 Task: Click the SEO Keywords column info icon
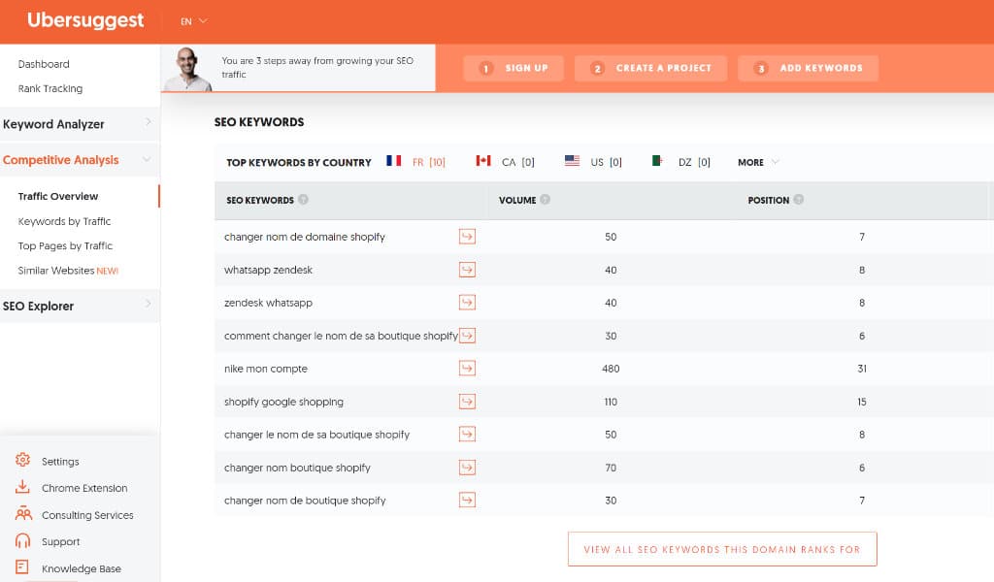[303, 200]
